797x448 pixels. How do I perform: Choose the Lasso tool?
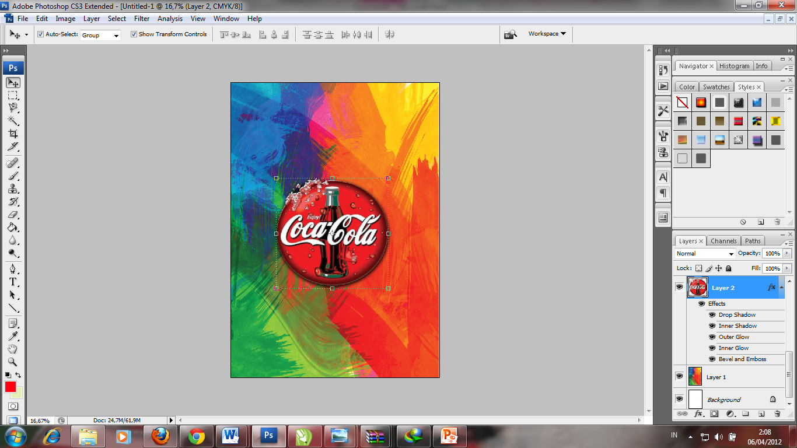pos(13,108)
